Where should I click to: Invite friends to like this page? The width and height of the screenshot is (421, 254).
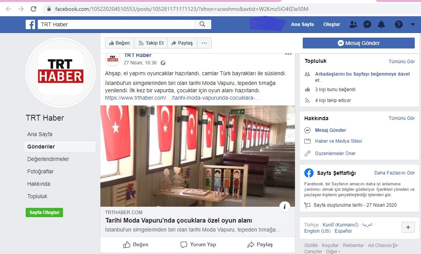(363, 77)
